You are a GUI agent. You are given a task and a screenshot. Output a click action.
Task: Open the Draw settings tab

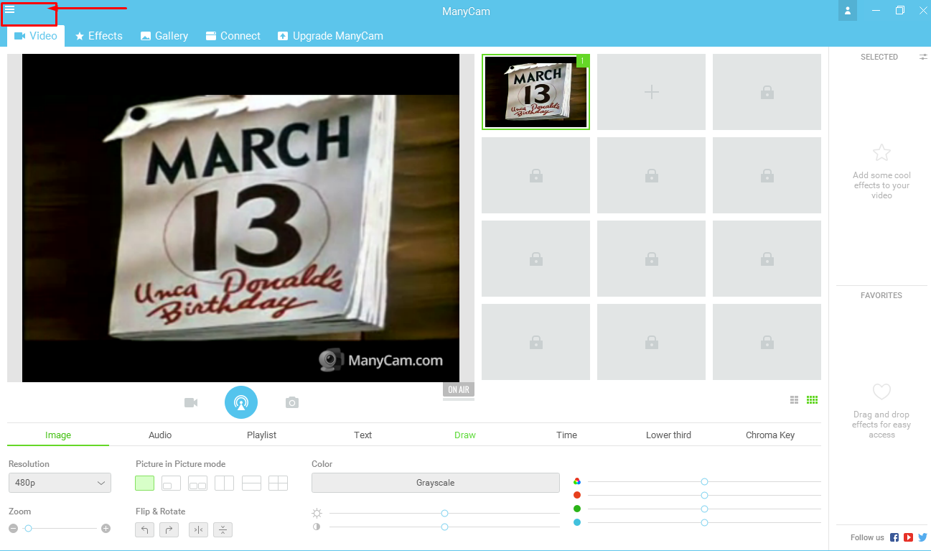(x=465, y=435)
